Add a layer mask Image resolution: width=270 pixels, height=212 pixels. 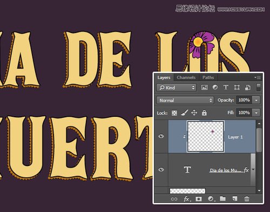pos(199,199)
